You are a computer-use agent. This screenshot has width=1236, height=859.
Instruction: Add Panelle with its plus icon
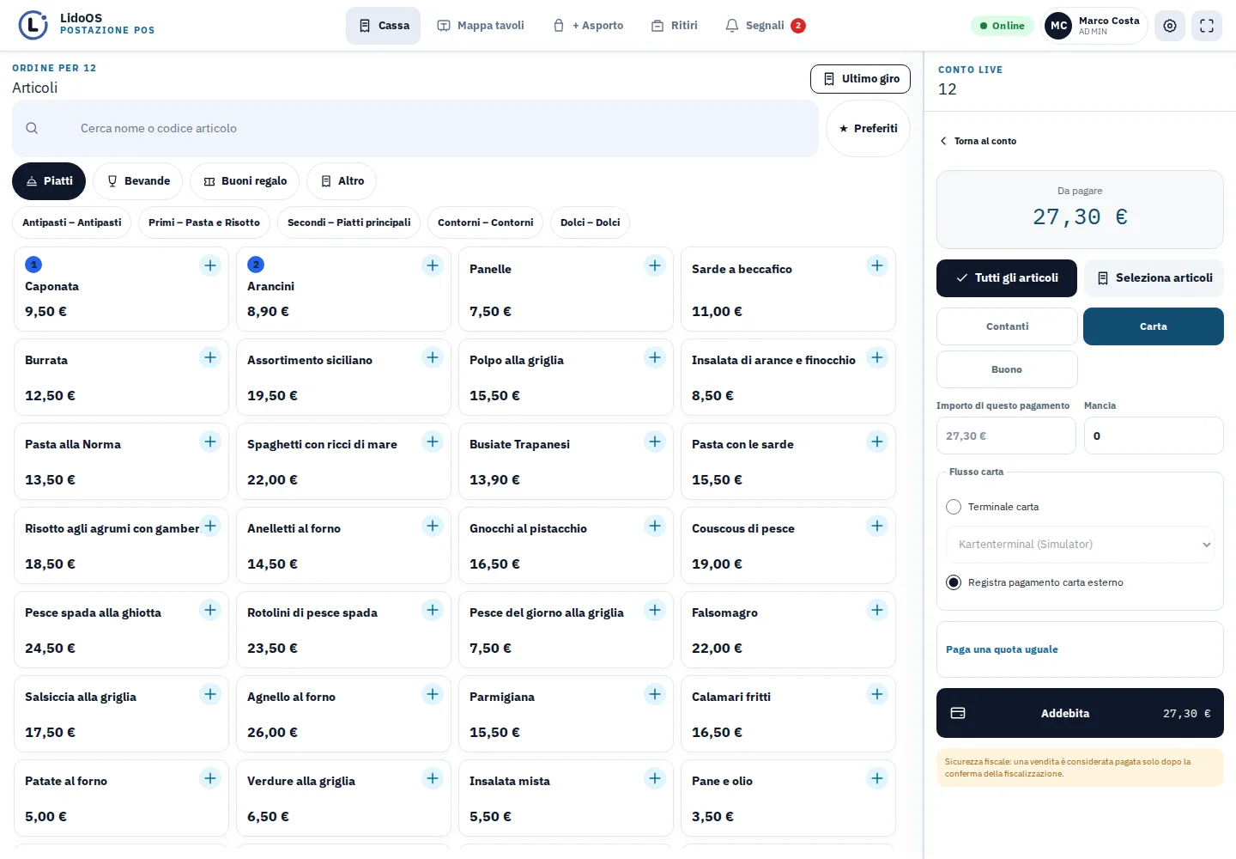[x=655, y=265]
